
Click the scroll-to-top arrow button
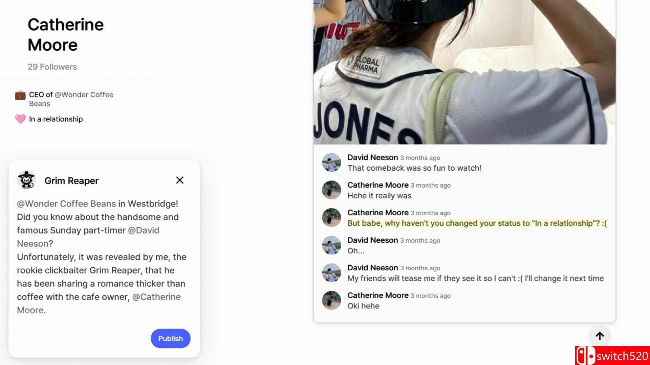click(x=600, y=336)
